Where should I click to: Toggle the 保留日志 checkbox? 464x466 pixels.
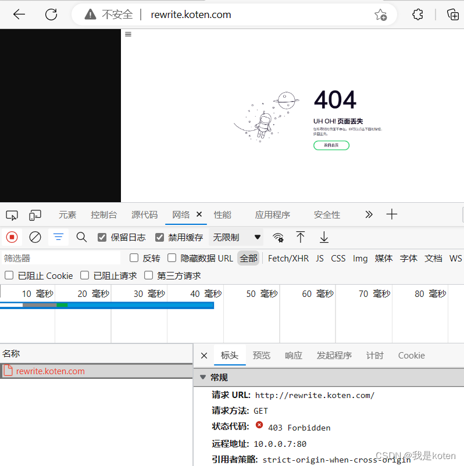pyautogui.click(x=102, y=237)
